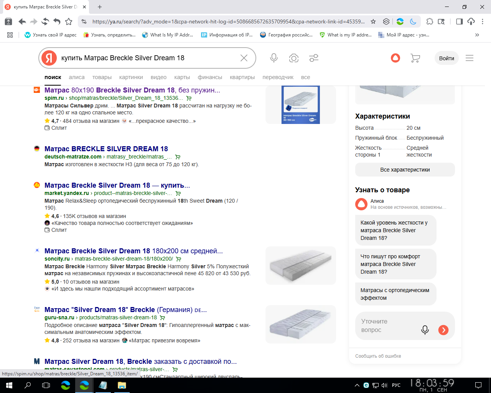Clear the search query with the X
This screenshot has width=491, height=393.
[244, 58]
